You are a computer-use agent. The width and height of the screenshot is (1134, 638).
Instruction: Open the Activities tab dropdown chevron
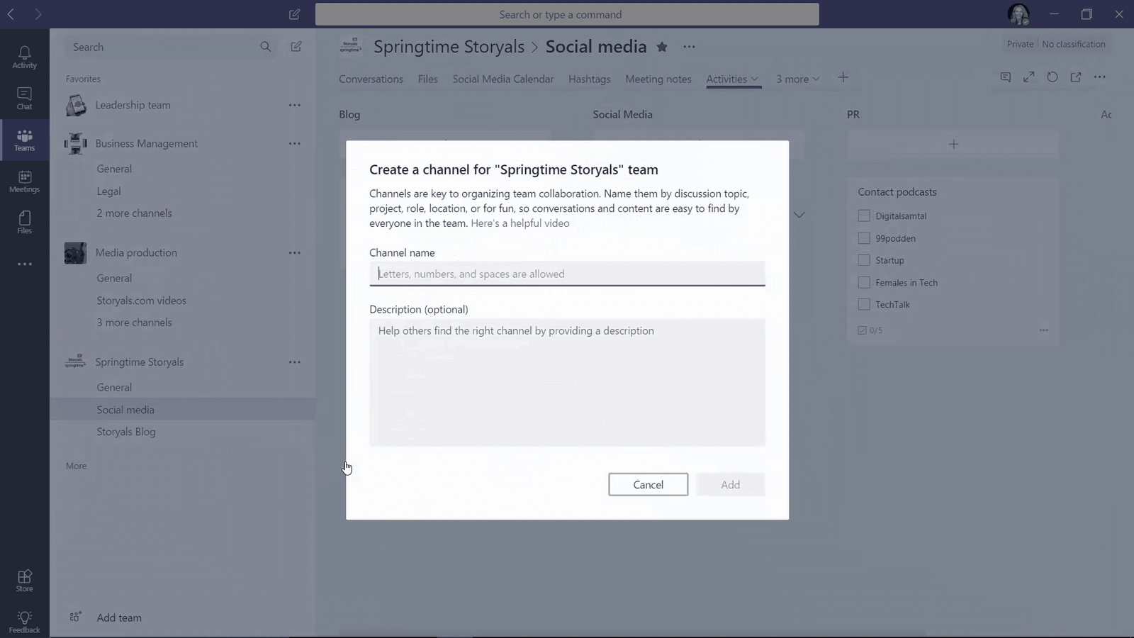755,79
